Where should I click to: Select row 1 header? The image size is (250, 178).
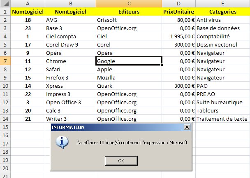[x=5, y=12]
